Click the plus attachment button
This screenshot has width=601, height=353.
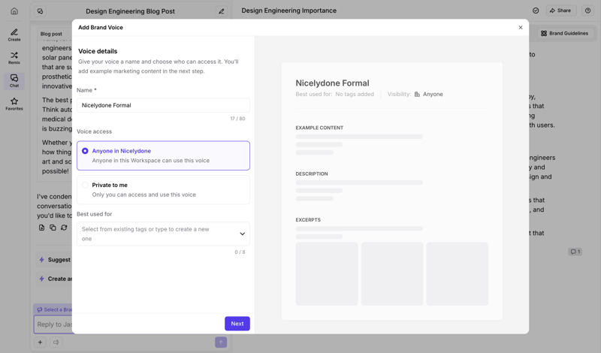pyautogui.click(x=40, y=342)
